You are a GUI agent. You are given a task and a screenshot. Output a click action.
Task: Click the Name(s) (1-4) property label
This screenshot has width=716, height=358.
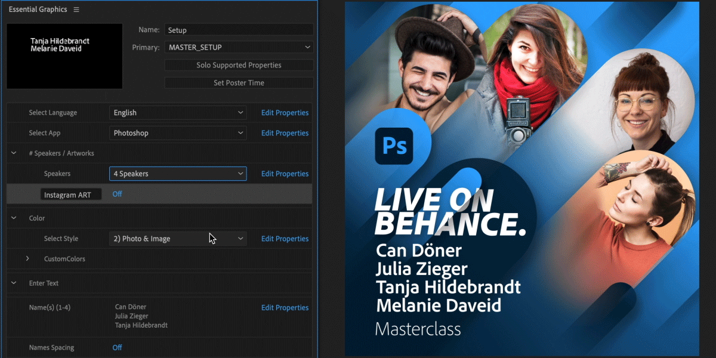coord(50,308)
